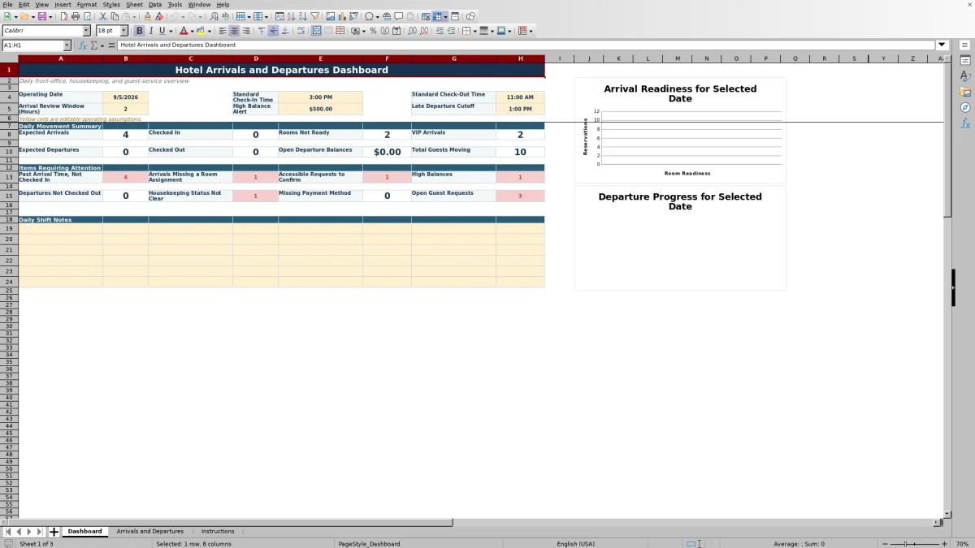The width and height of the screenshot is (975, 548).
Task: Toggle Freeze Rows and Columns
Action: click(x=437, y=16)
